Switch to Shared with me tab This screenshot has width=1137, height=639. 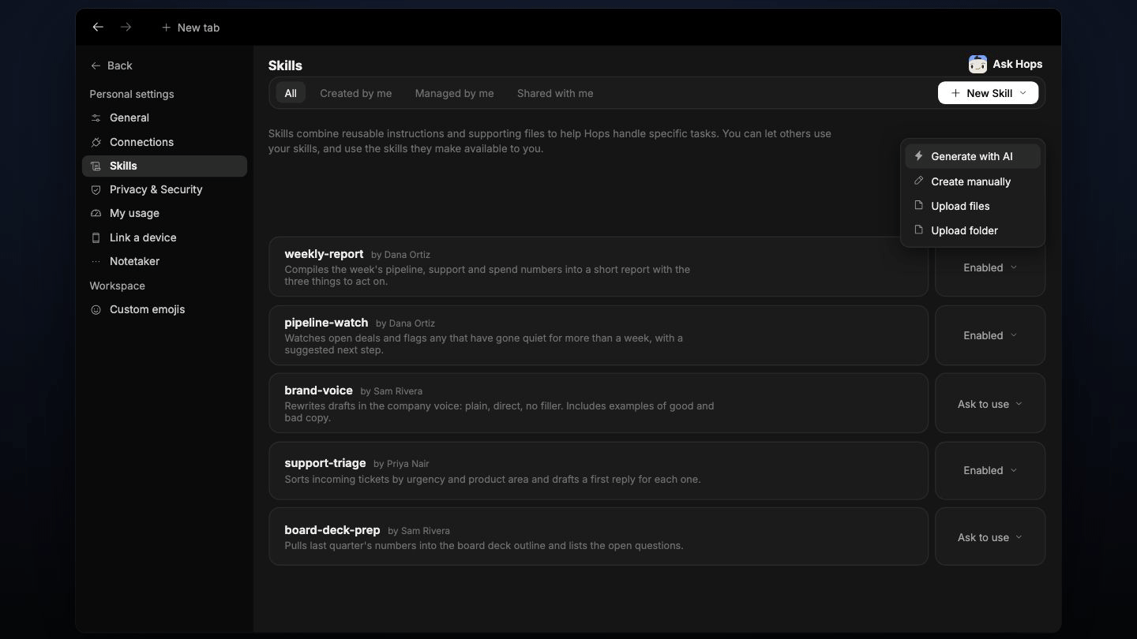pos(555,93)
